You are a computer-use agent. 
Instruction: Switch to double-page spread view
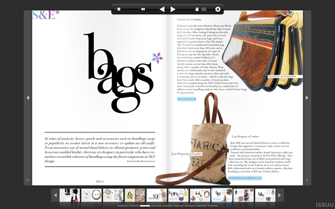(x=204, y=9)
